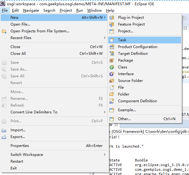Viewport: 189px width, 175px height.
Task: Open the Edit menu
Action: point(15,10)
